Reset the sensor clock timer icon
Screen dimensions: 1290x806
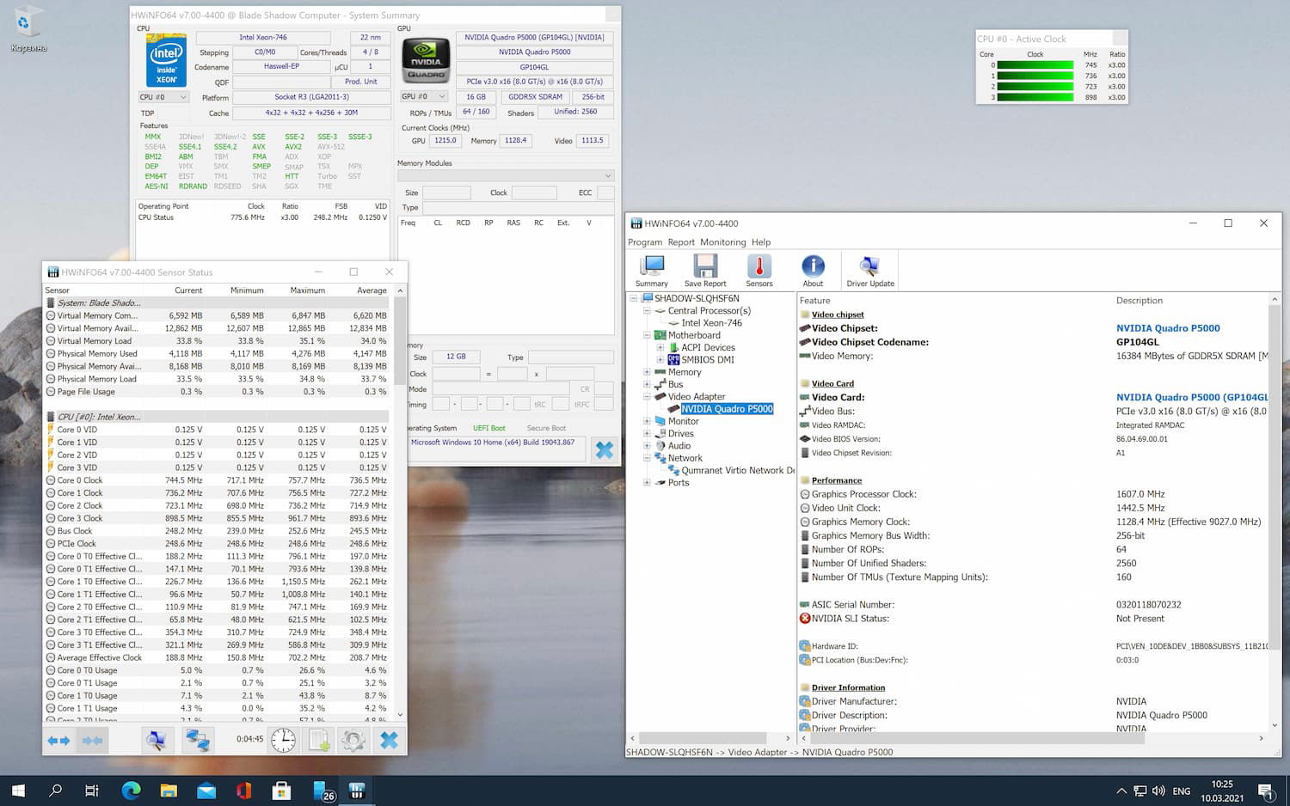[x=283, y=740]
